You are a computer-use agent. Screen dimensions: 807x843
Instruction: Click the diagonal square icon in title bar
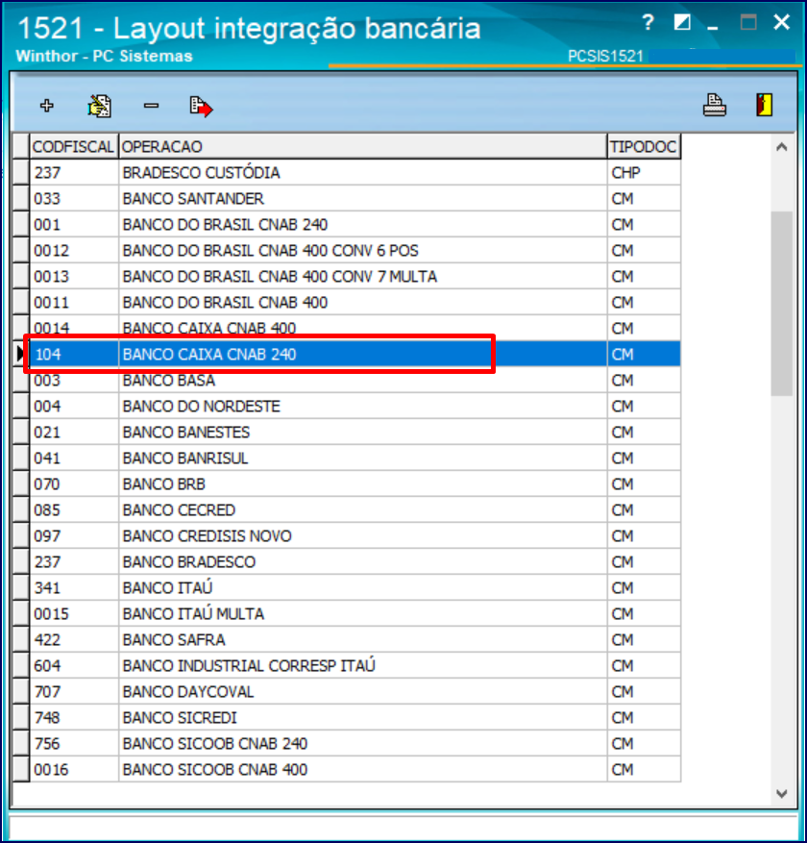click(682, 22)
